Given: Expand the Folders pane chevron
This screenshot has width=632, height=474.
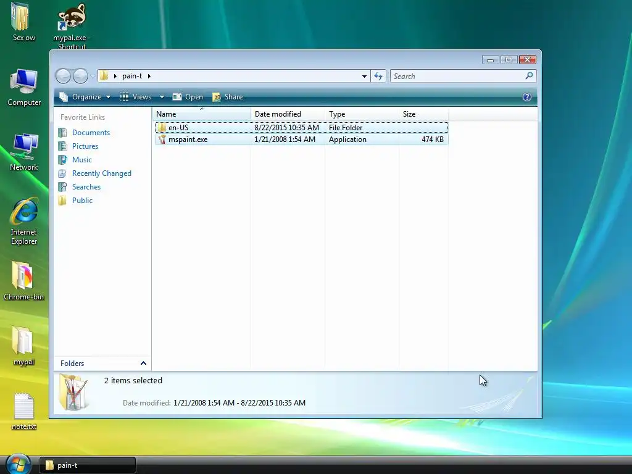Looking at the screenshot, I should [143, 363].
